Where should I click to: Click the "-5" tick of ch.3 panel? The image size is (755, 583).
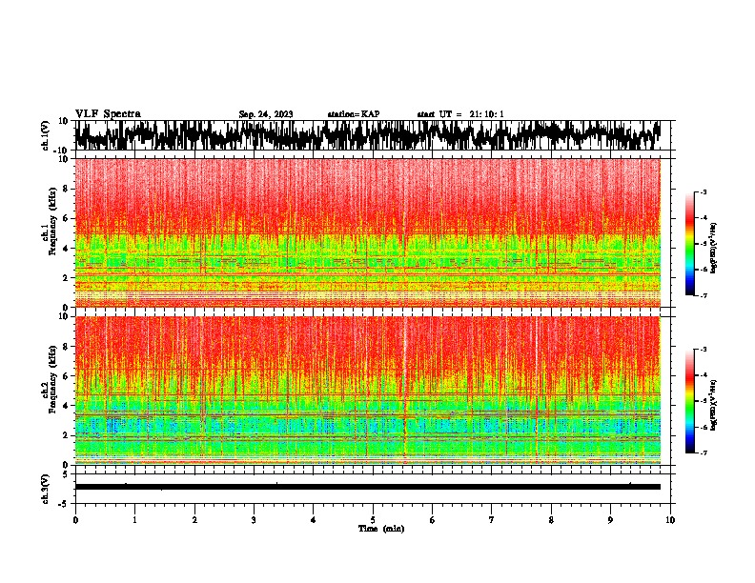click(65, 504)
